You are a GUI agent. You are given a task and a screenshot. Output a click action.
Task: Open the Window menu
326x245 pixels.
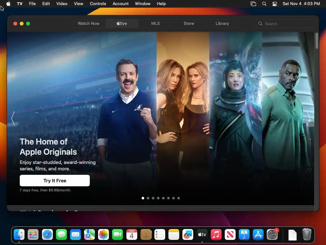(x=143, y=4)
